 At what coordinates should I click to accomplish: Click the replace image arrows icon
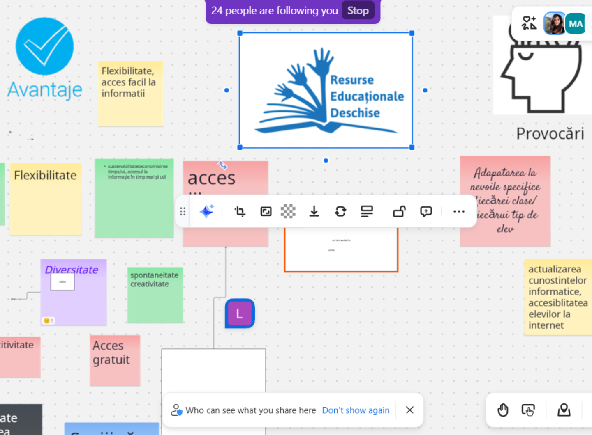340,211
